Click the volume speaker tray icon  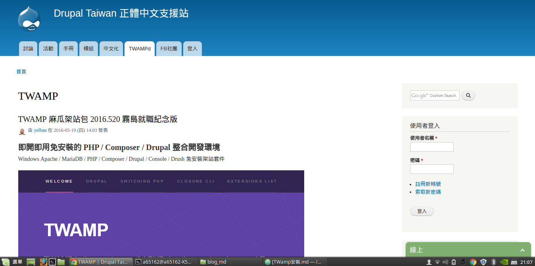(445, 262)
